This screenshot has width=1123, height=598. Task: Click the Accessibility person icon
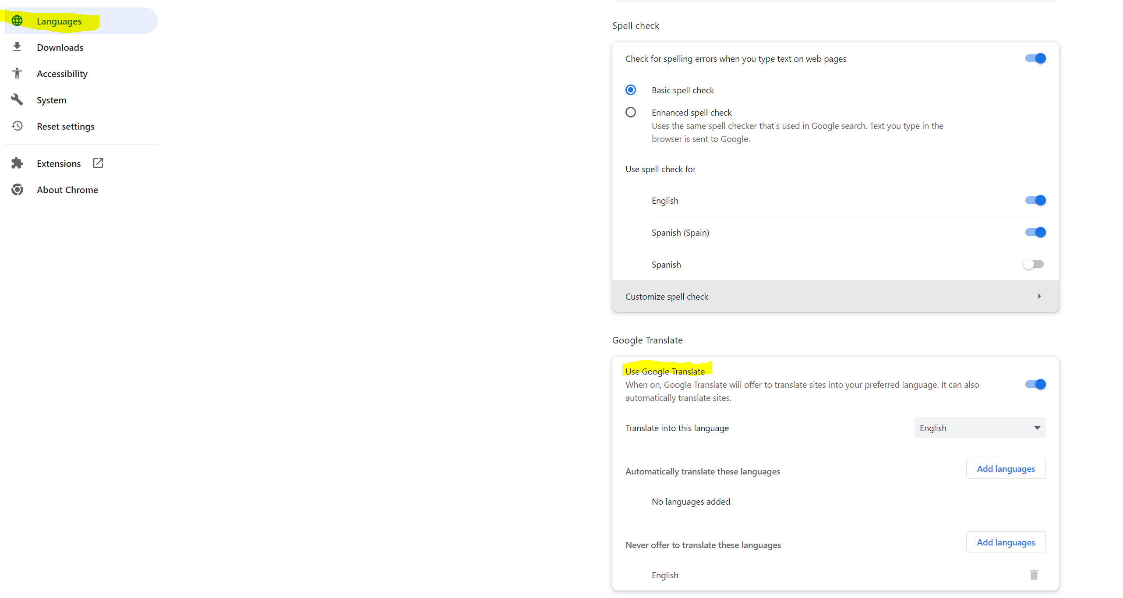(17, 73)
